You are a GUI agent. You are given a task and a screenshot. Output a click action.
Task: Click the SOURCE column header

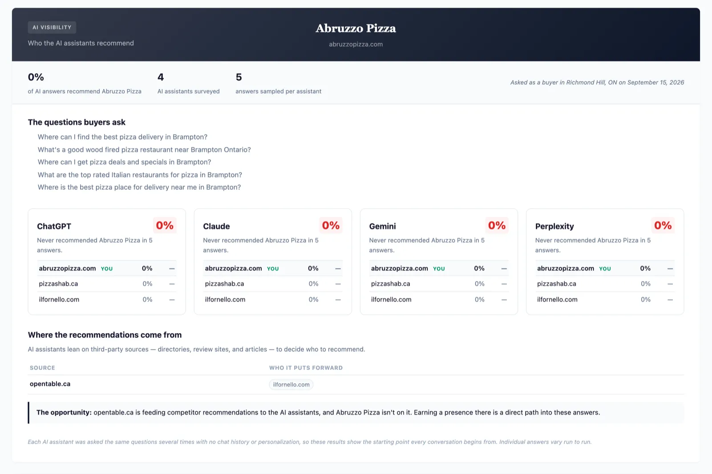[42, 368]
